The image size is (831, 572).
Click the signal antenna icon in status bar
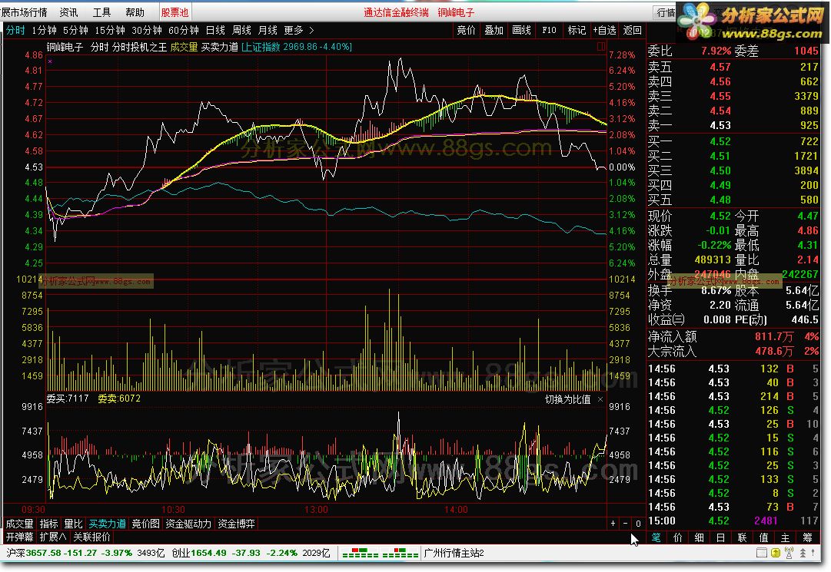(x=789, y=553)
